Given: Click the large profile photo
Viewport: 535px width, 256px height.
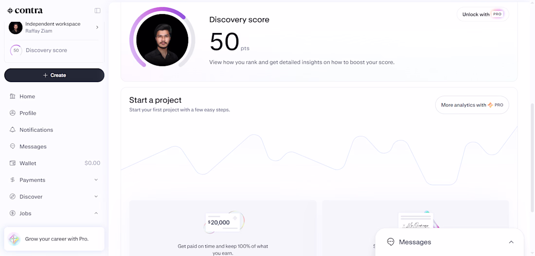Looking at the screenshot, I should (x=162, y=40).
